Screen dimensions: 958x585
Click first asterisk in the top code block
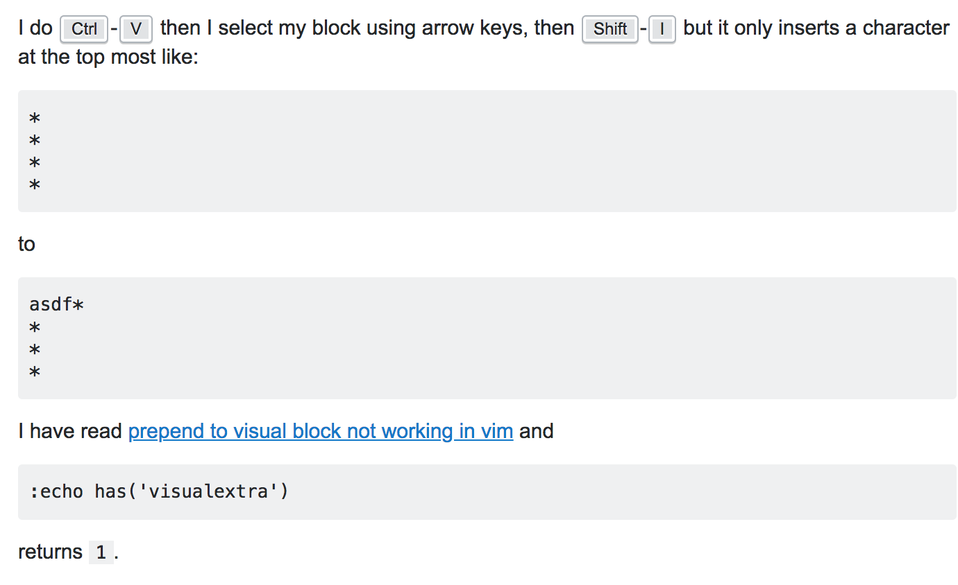(35, 119)
